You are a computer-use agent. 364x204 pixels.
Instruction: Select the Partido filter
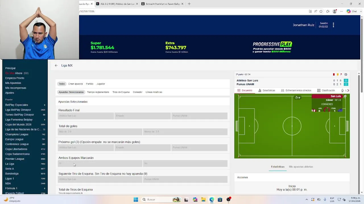pyautogui.click(x=90, y=84)
